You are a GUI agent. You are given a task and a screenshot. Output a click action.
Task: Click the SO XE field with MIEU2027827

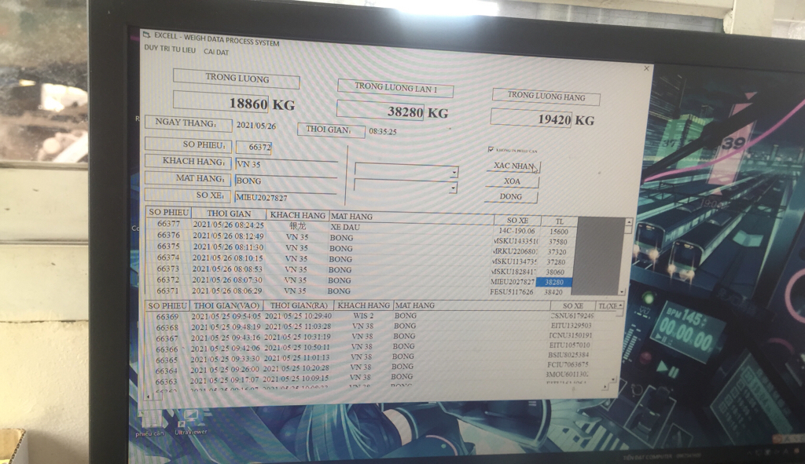coord(286,197)
